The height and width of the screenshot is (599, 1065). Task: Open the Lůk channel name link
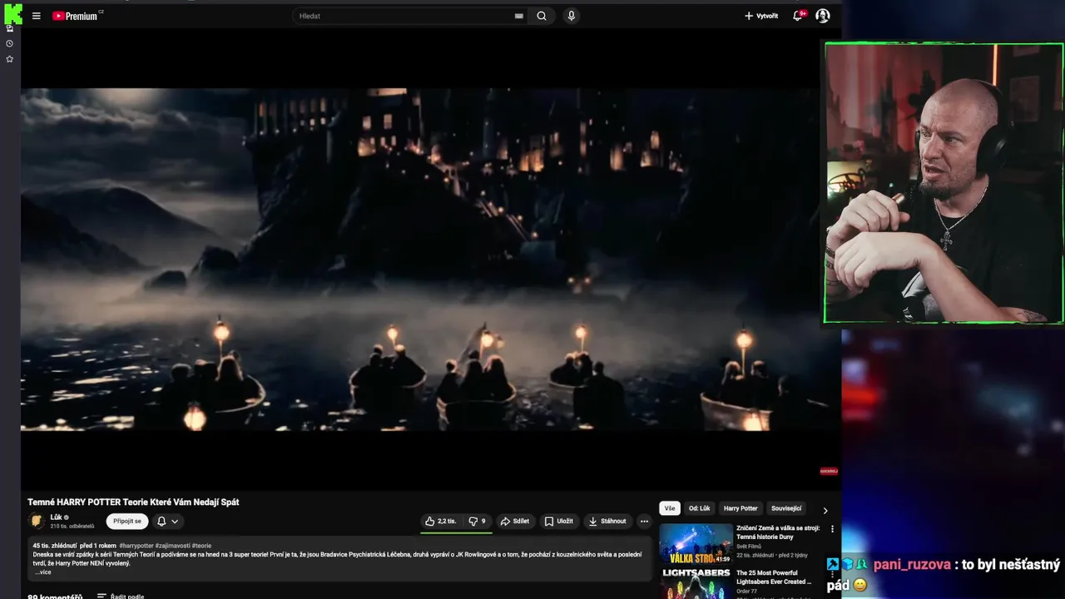coord(56,517)
